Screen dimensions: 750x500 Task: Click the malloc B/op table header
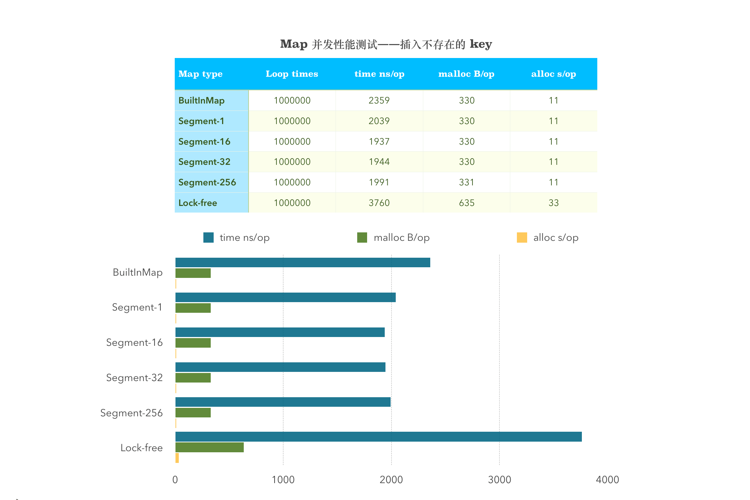click(x=466, y=74)
